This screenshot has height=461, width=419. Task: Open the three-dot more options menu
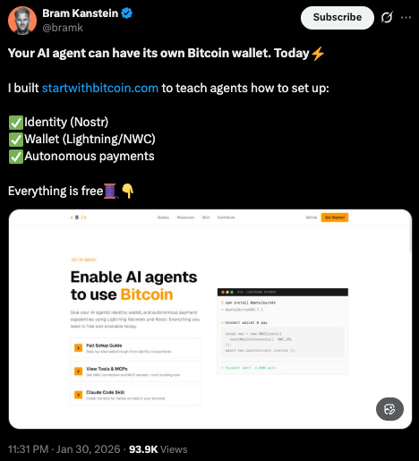pyautogui.click(x=406, y=18)
